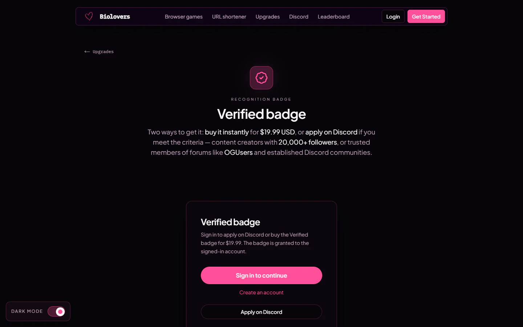Open the URL shortener page
Image resolution: width=523 pixels, height=327 pixels.
229,16
